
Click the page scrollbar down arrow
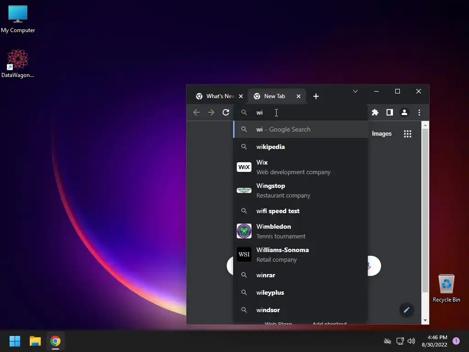click(x=425, y=320)
